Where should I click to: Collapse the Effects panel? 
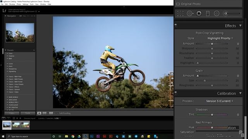(240, 26)
